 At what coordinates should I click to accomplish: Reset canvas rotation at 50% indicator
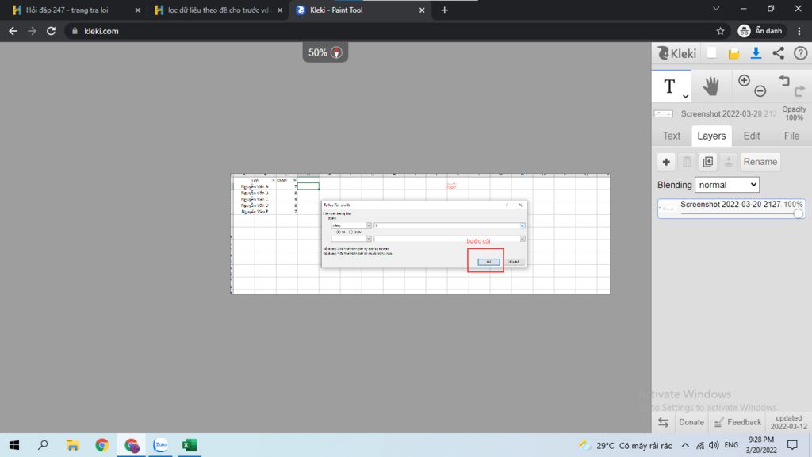tap(336, 52)
